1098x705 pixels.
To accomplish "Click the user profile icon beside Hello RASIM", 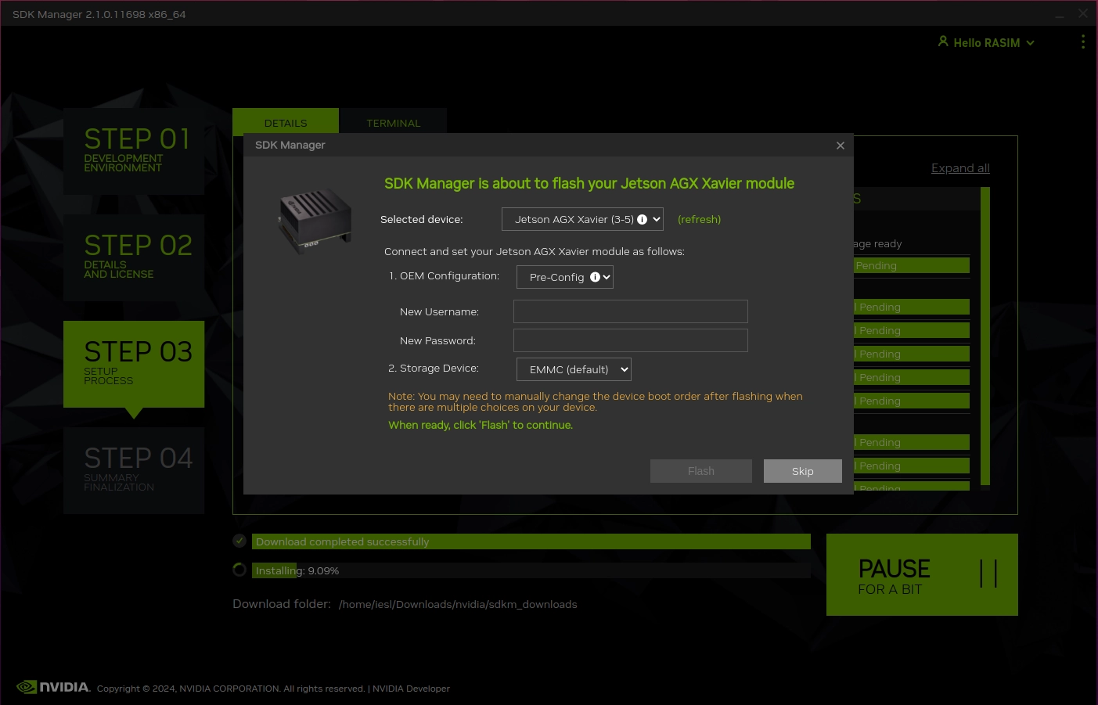I will pos(943,41).
